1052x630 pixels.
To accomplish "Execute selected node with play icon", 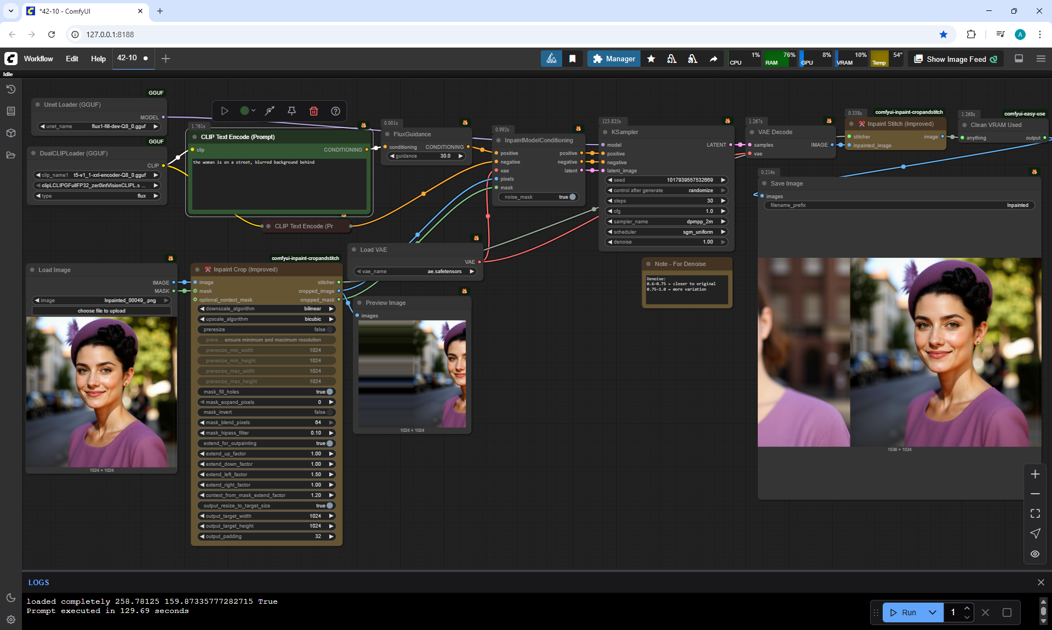I will point(225,111).
